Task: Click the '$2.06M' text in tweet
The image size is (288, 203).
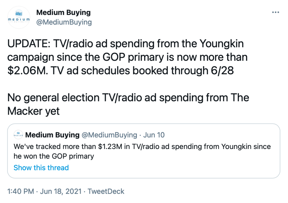Action: tap(28, 71)
